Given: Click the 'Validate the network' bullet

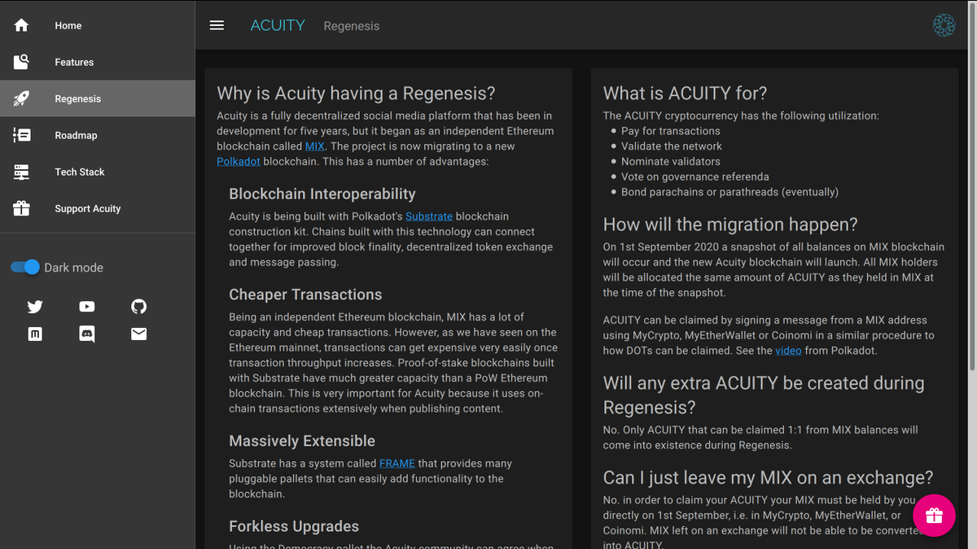Looking at the screenshot, I should [x=672, y=146].
